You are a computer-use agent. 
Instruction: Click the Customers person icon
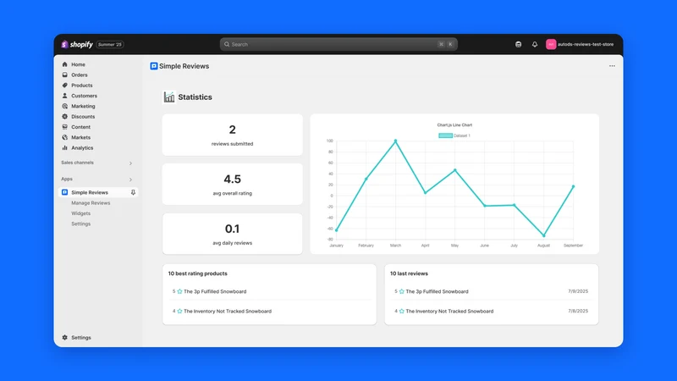coord(65,96)
